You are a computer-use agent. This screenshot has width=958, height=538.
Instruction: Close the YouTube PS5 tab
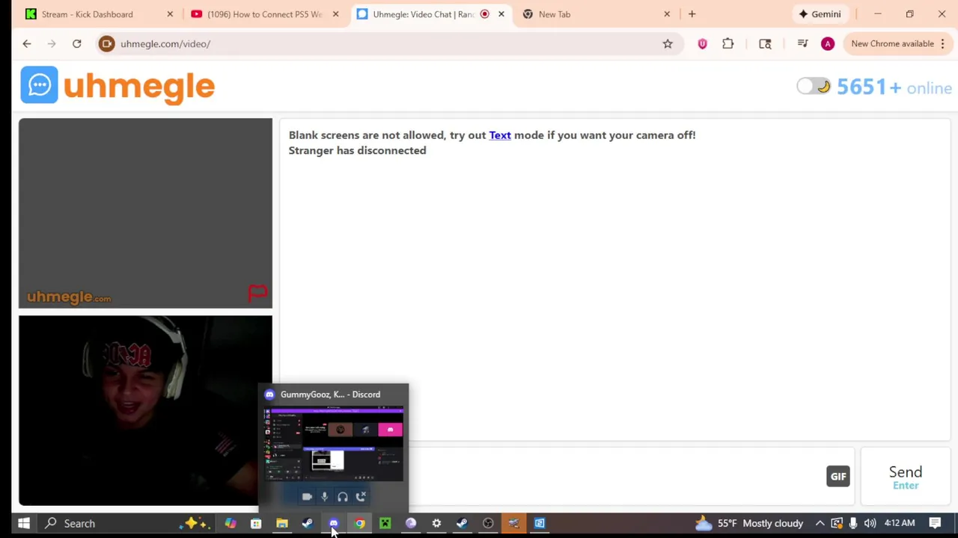click(335, 14)
